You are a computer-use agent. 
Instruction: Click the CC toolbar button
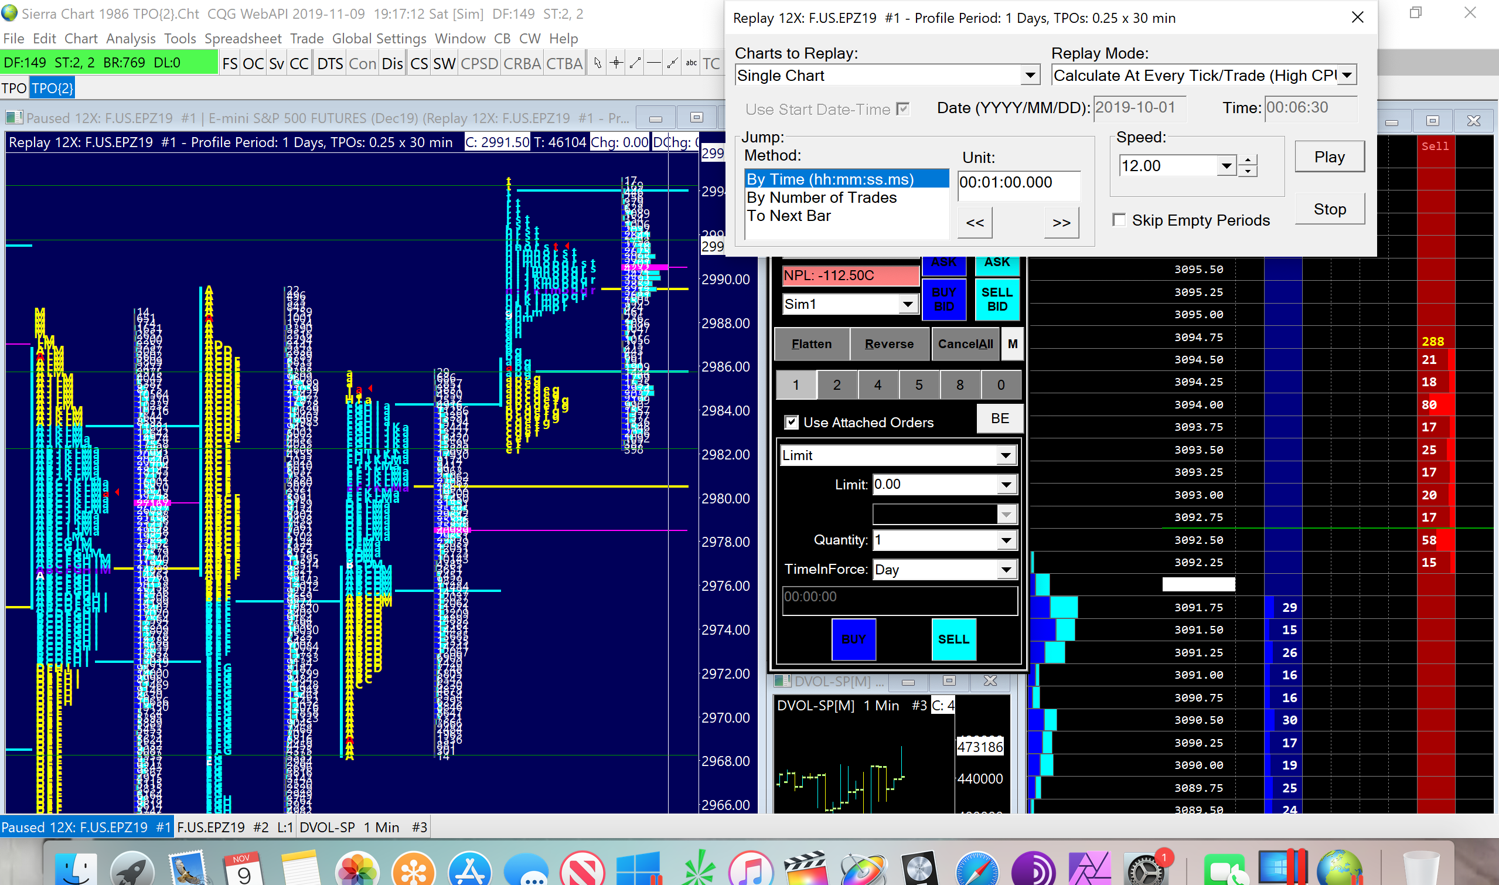tap(299, 63)
